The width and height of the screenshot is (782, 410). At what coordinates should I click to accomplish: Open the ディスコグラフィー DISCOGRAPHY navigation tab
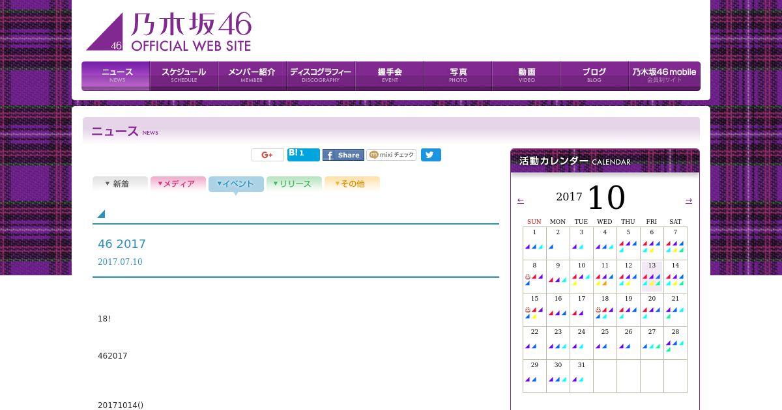tap(321, 75)
